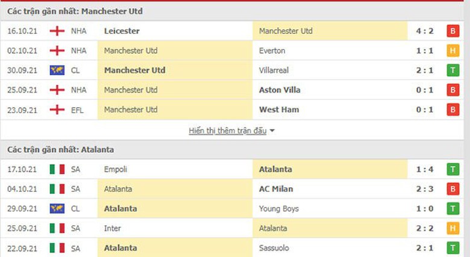Viewport: 470px width, 257px height.
Task: Select the West Ham team name
Action: coord(279,110)
